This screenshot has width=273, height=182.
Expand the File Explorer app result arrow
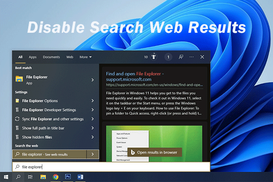(93, 80)
